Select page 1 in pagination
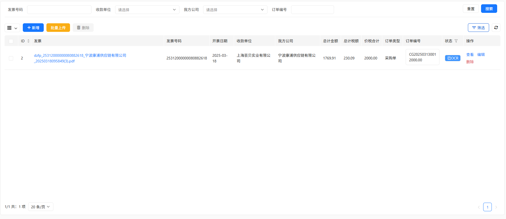 (487, 207)
